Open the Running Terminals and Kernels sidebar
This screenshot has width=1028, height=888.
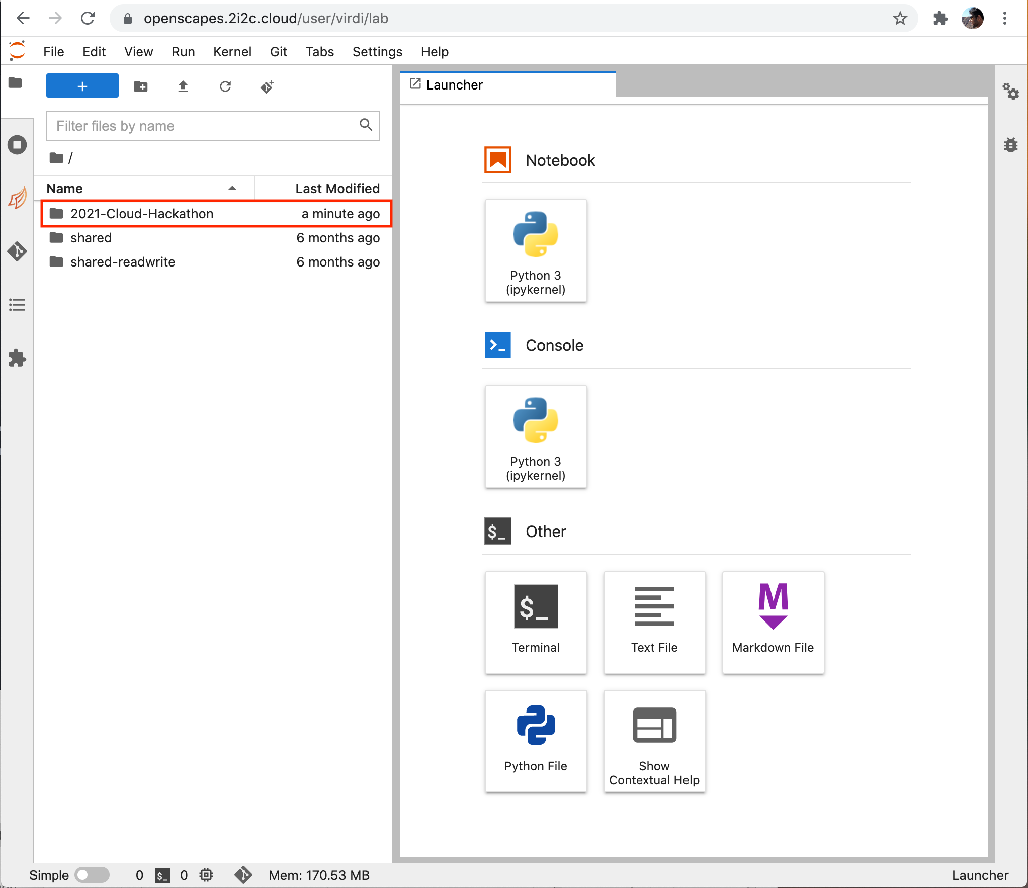[x=17, y=145]
